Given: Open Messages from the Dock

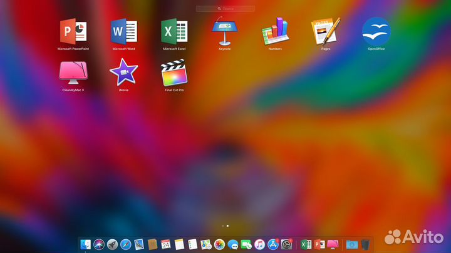Looking at the screenshot, I should 232,245.
